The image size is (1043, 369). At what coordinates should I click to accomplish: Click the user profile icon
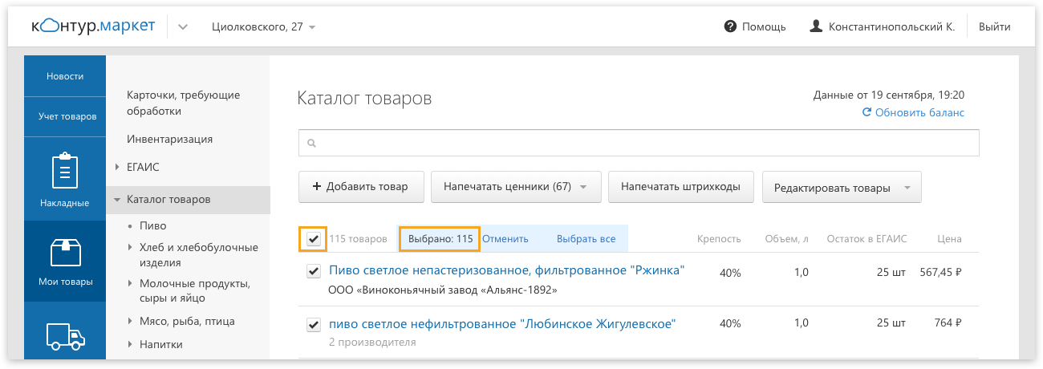coord(817,26)
